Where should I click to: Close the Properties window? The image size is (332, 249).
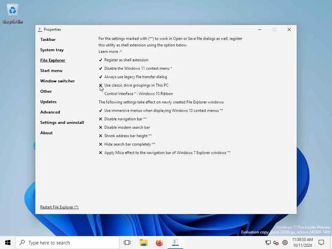pos(289,30)
